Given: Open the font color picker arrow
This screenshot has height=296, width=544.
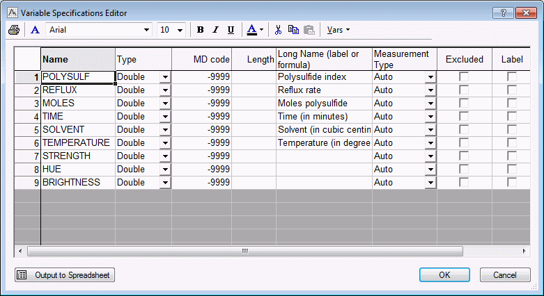Looking at the screenshot, I should pos(261,30).
